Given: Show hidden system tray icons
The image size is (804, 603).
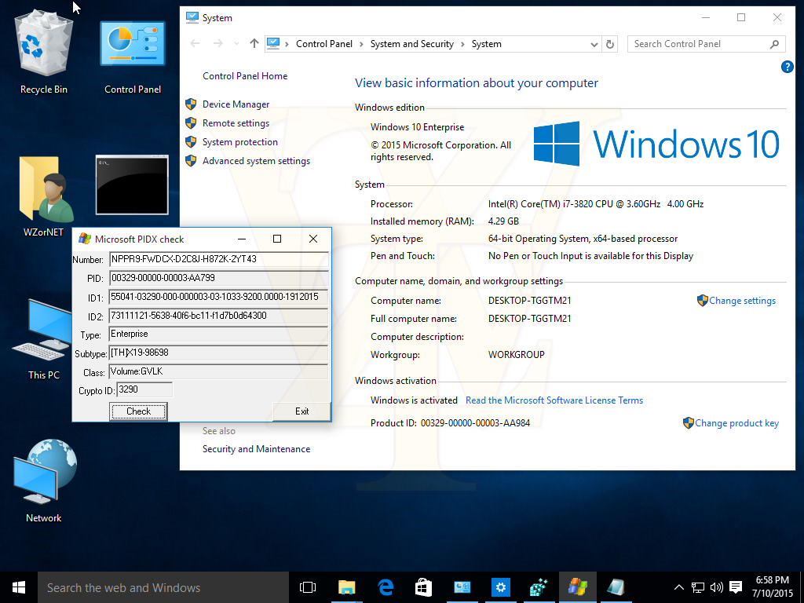Looking at the screenshot, I should click(679, 587).
